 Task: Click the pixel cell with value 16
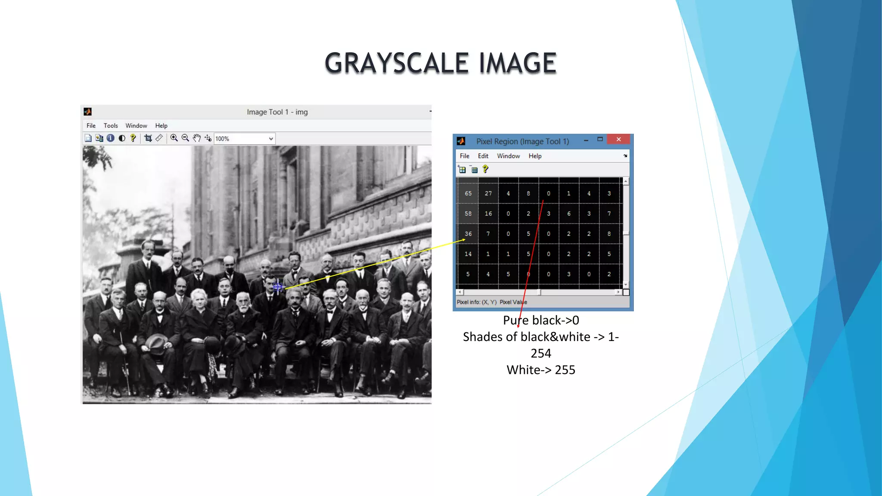[488, 214]
